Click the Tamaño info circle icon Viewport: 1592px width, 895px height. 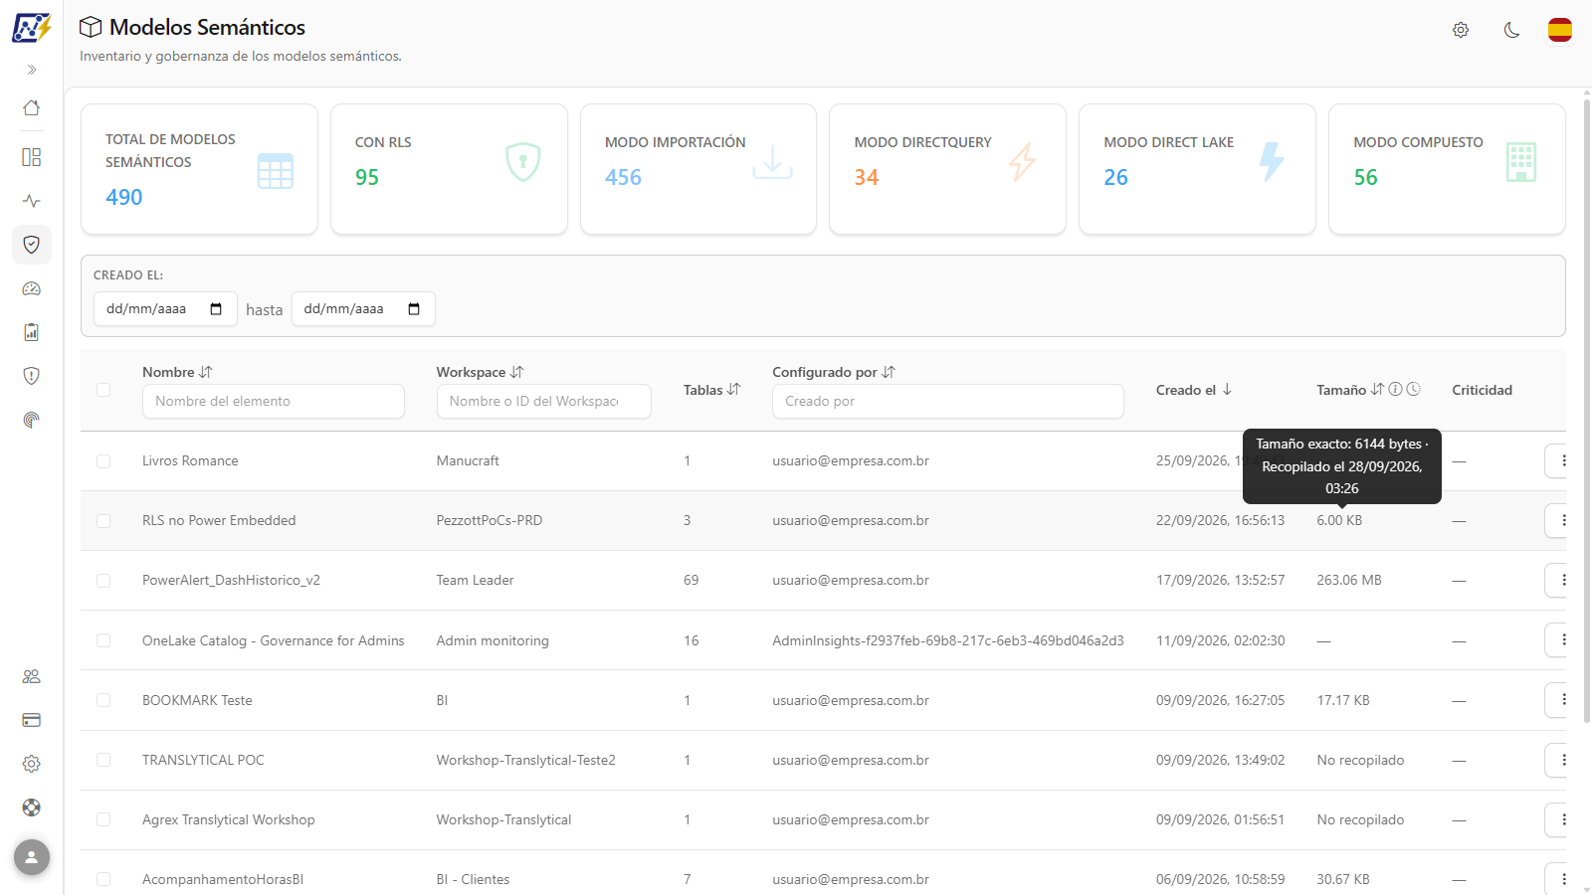click(1396, 389)
